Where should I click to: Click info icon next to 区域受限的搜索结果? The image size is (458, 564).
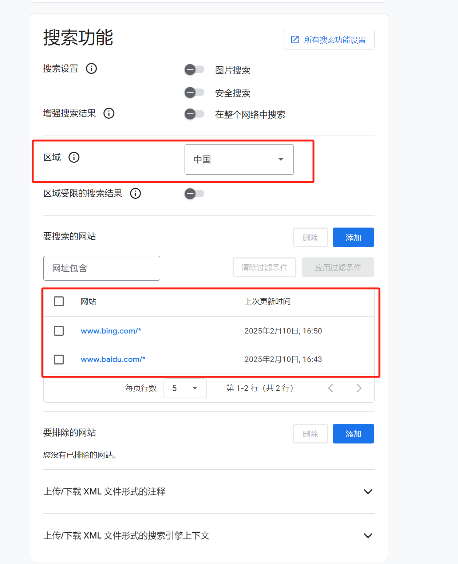[x=135, y=193]
